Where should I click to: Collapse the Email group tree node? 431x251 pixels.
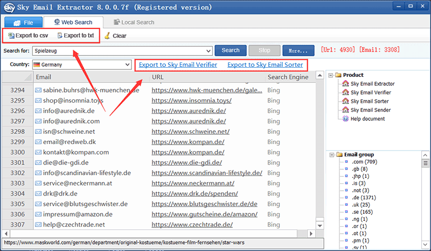332,155
